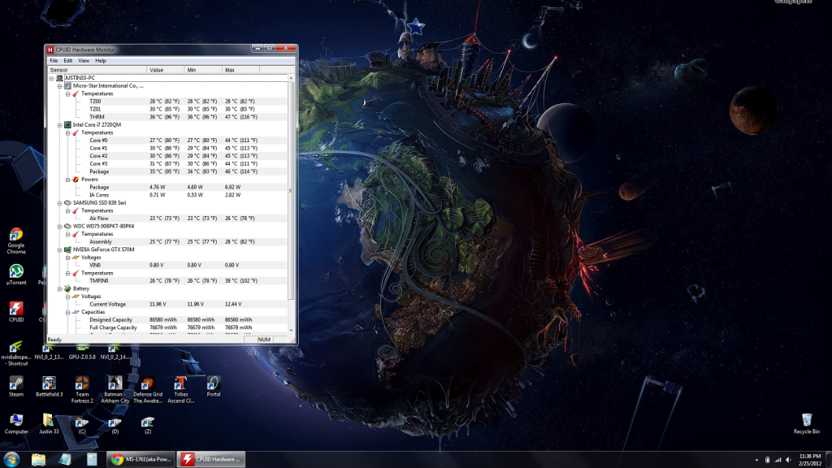
Task: Select the (C) drive shortcut
Action: pos(82,426)
